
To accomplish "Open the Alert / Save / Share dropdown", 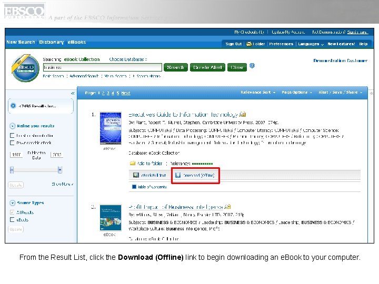I will pyautogui.click(x=341, y=92).
